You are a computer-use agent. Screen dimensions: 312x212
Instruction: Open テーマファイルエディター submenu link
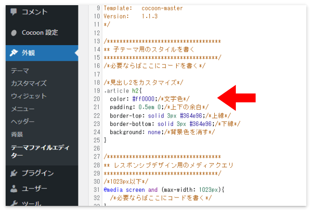pyautogui.click(x=40, y=151)
